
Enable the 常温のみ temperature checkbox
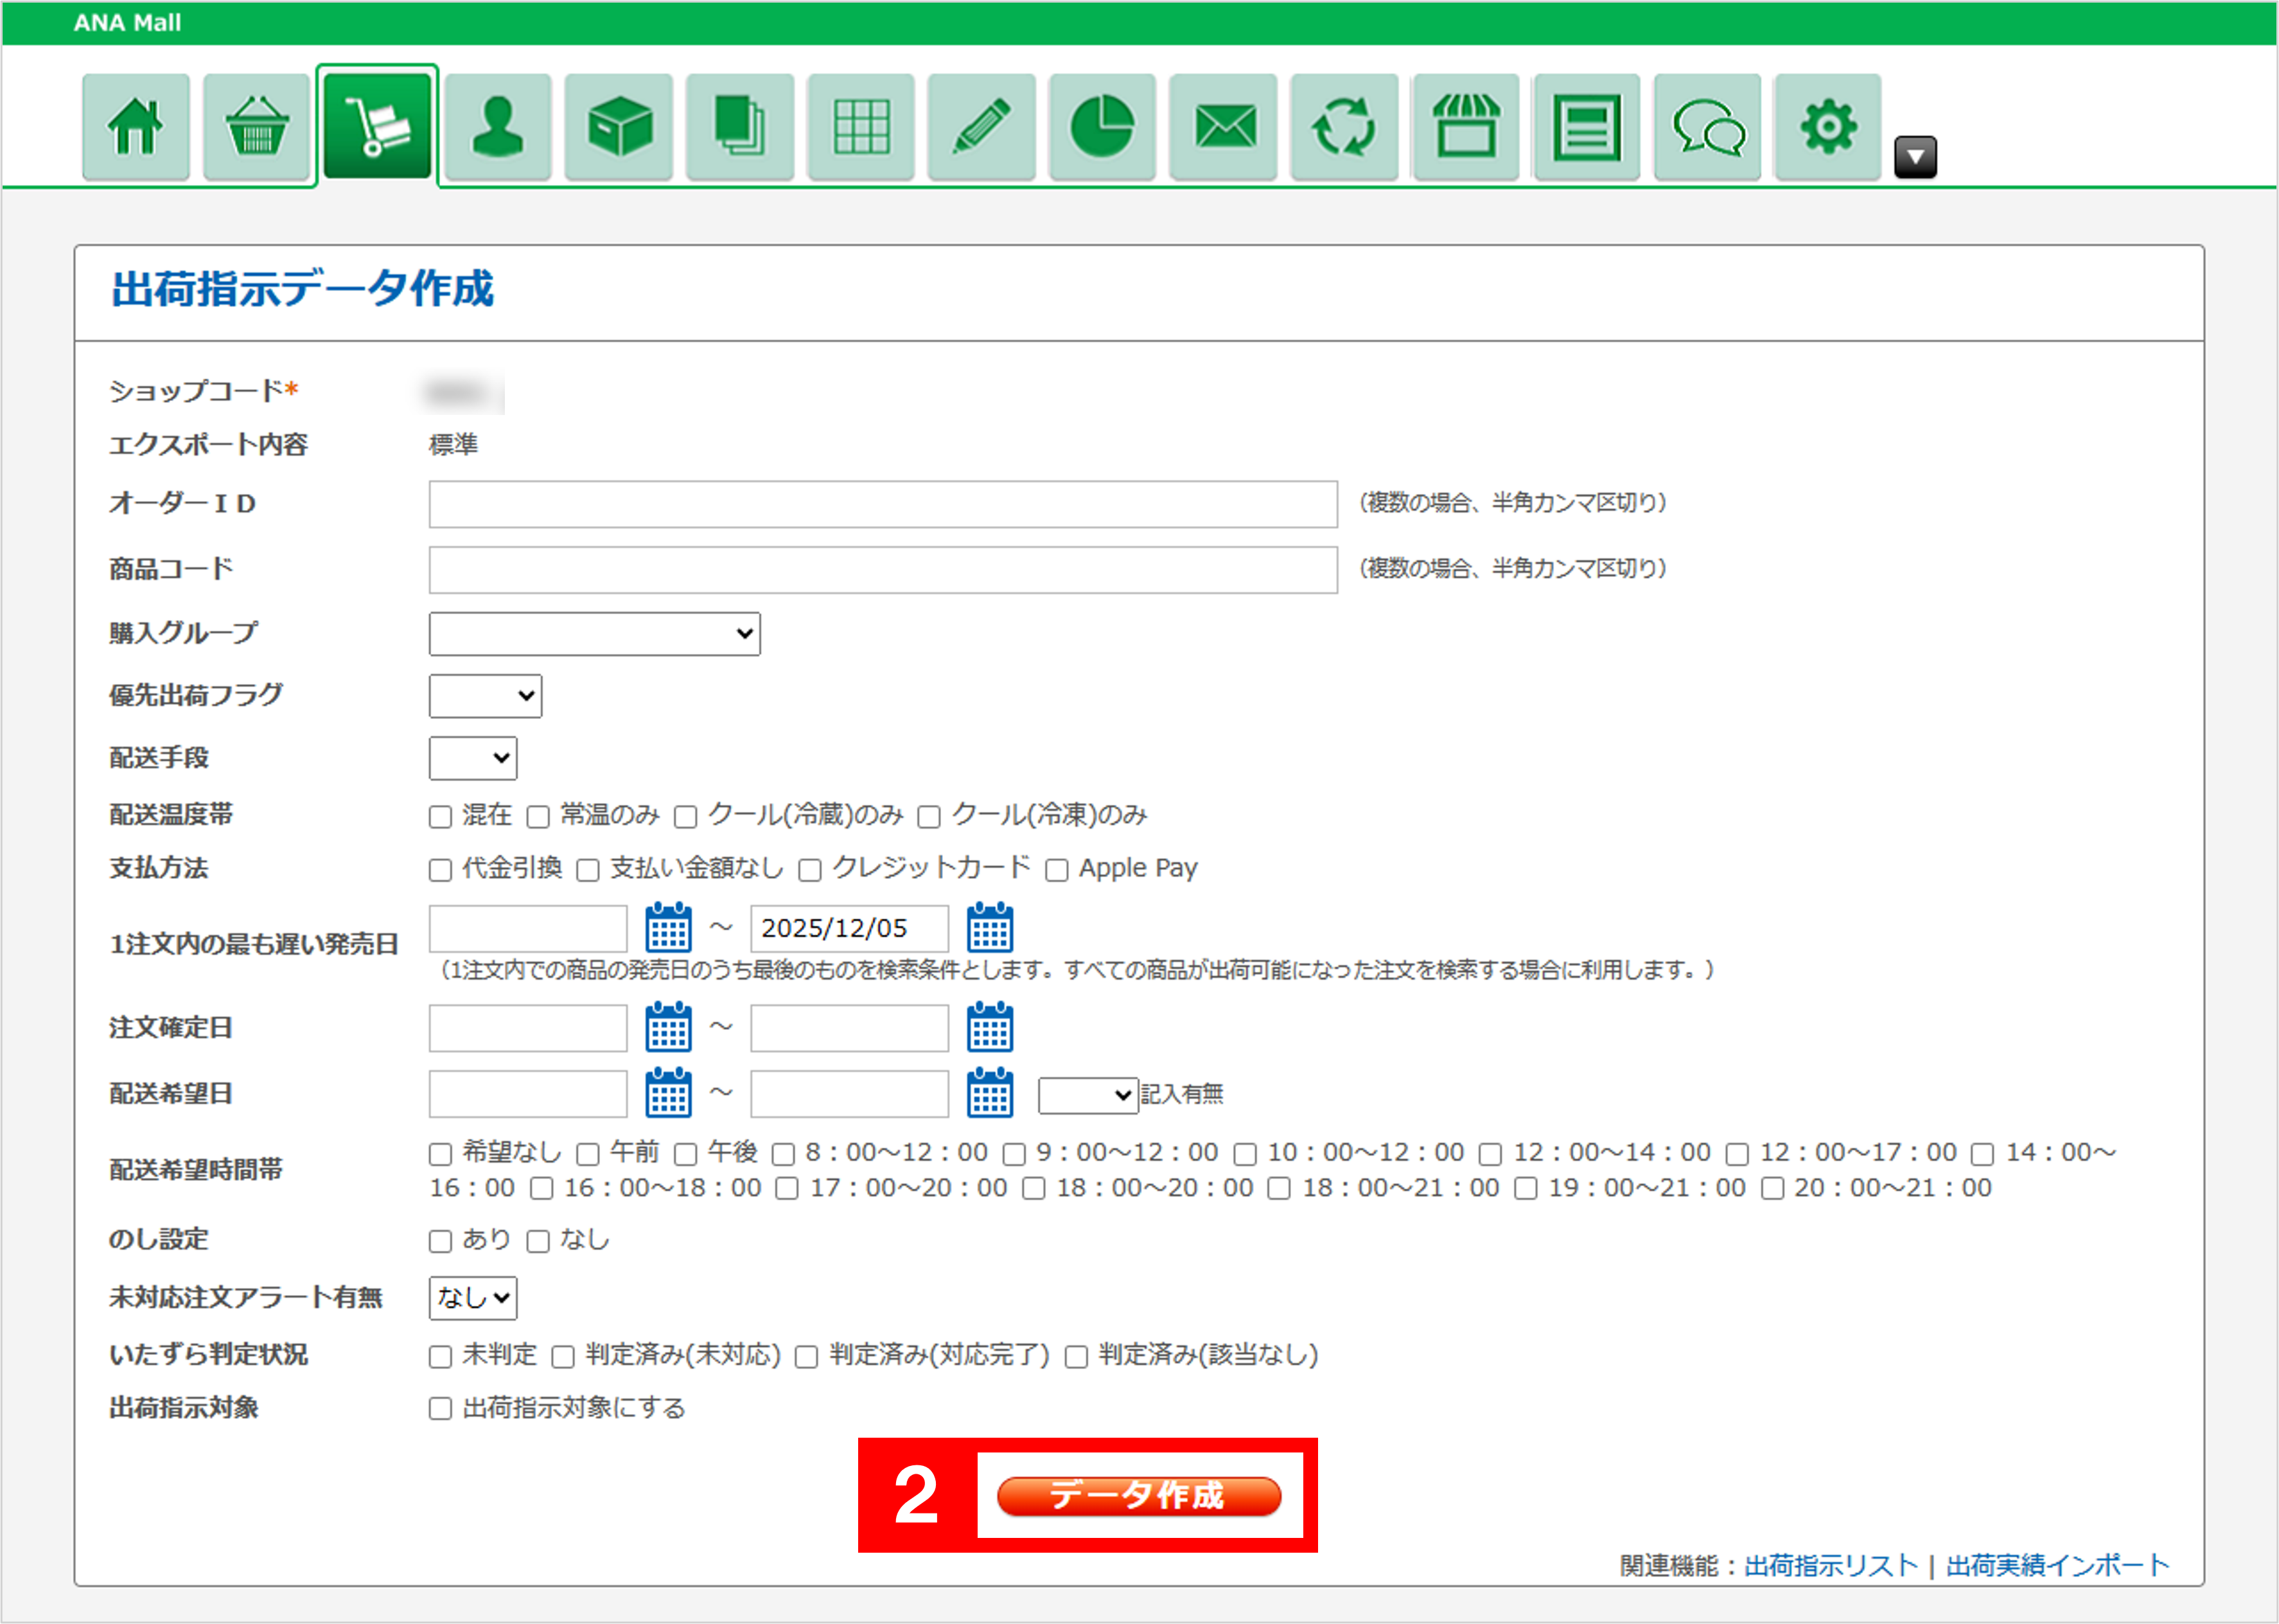click(538, 817)
